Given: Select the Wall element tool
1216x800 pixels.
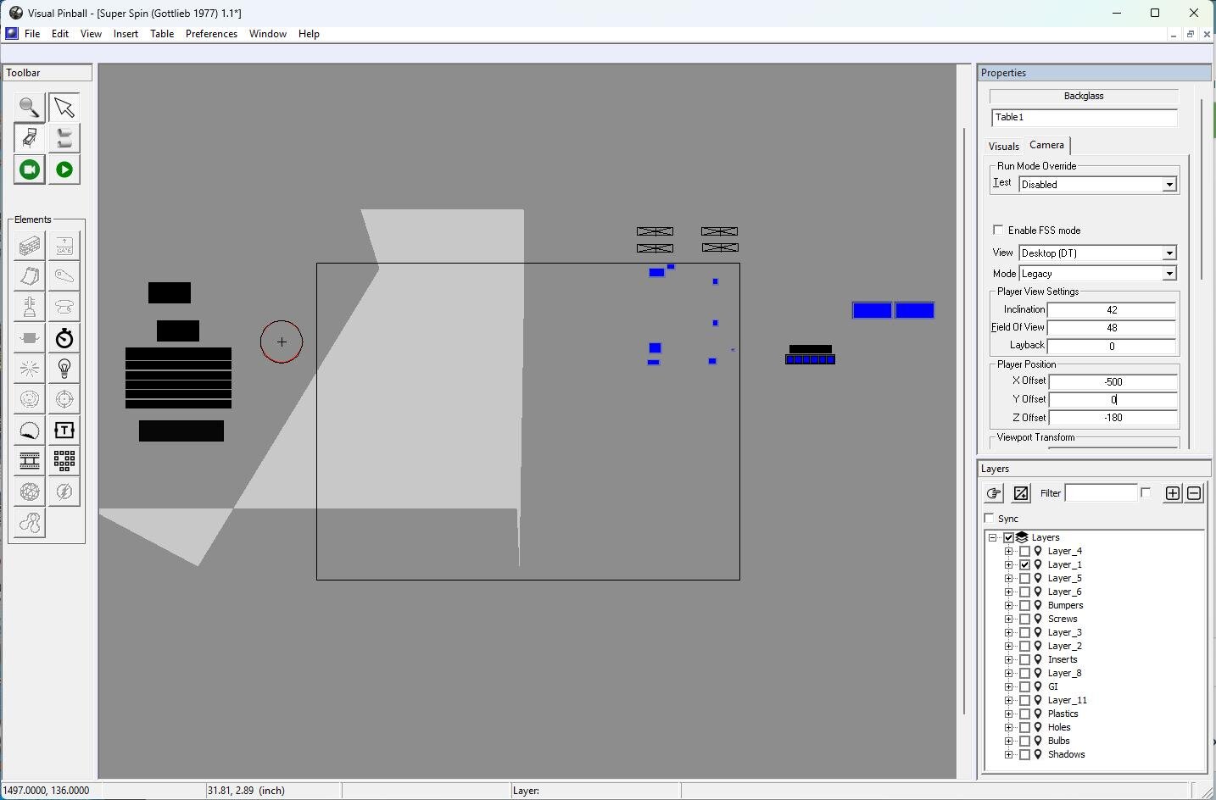Looking at the screenshot, I should click(x=30, y=246).
